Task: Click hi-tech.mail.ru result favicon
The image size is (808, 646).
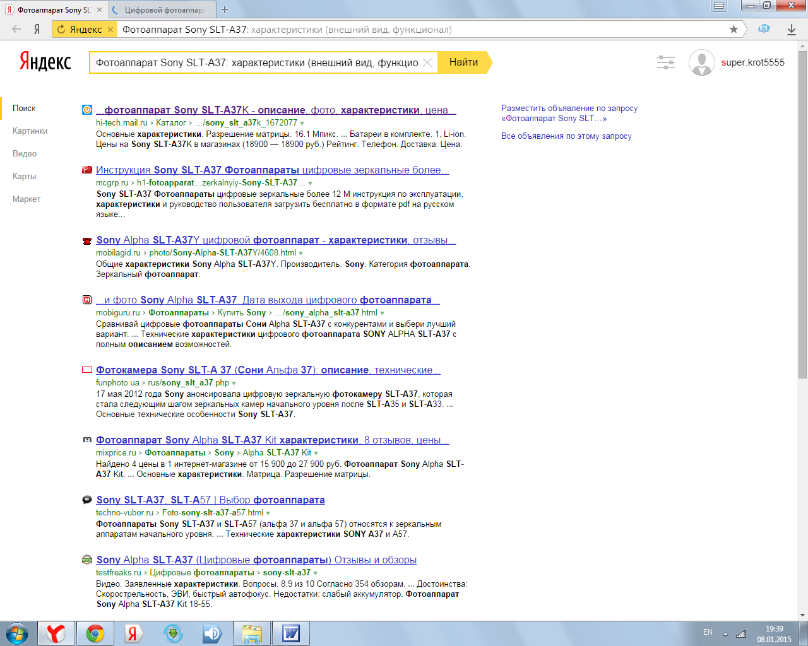Action: click(x=87, y=110)
